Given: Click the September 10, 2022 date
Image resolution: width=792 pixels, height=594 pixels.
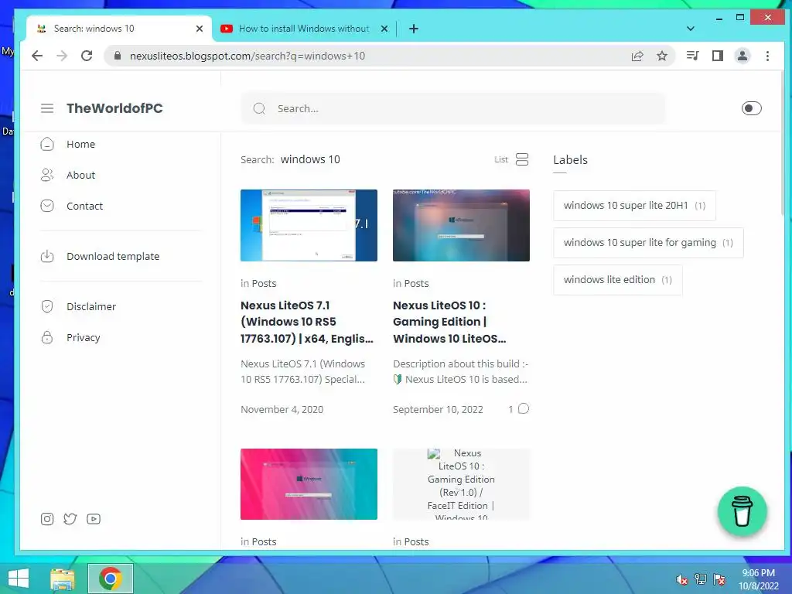Looking at the screenshot, I should [438, 410].
